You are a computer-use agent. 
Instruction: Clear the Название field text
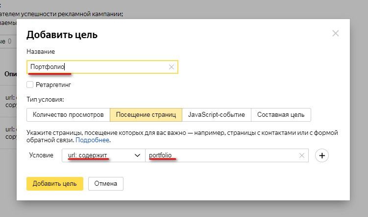[x=171, y=67]
